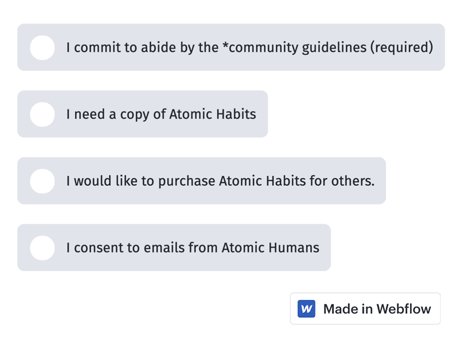Screen dimensions: 462x346
Task: Click the Made in Webflow badge
Action: 365,309
